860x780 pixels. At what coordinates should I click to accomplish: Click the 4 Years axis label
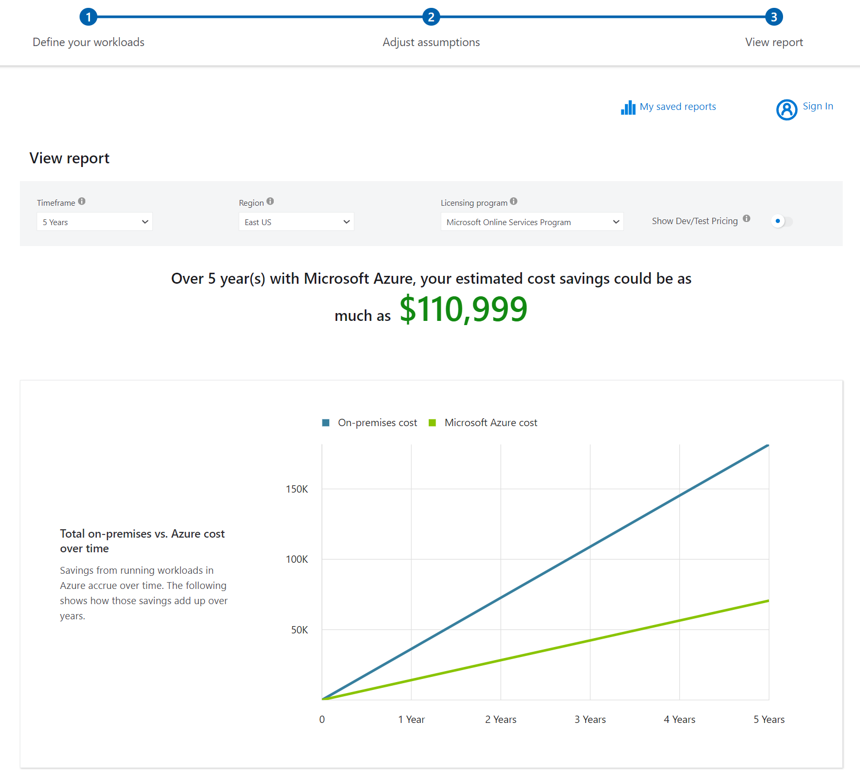[x=679, y=719]
